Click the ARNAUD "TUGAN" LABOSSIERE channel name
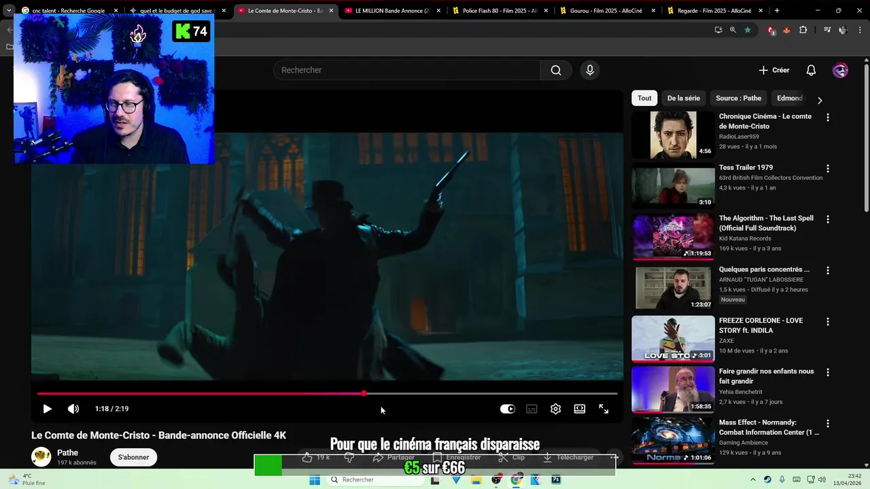Screen dimensions: 870x489 coord(761,279)
